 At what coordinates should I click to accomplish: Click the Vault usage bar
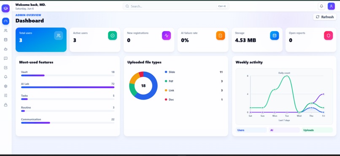(x=67, y=75)
